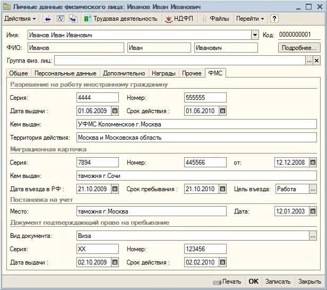This screenshot has height=290, width=327.
Task: Switch to the Персональные данные tab
Action: [65, 73]
